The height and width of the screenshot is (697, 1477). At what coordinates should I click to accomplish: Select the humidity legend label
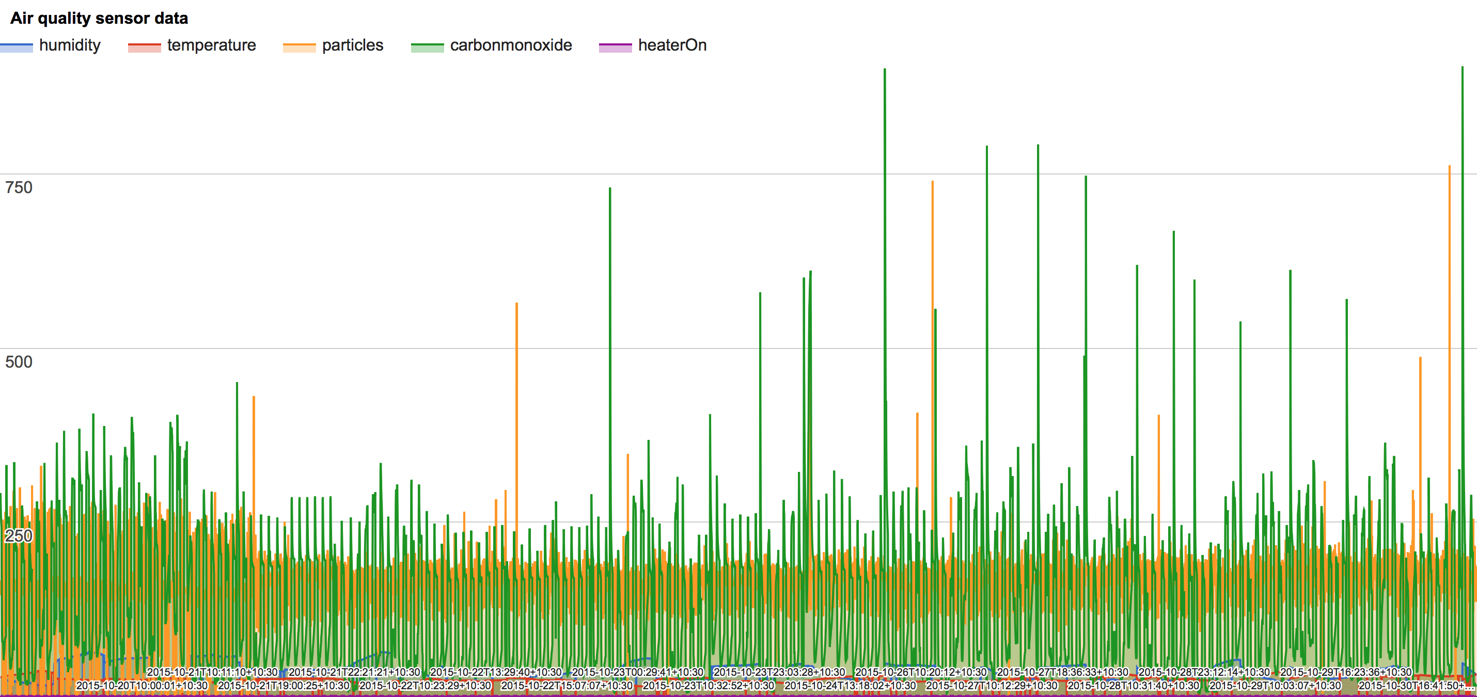click(x=69, y=45)
